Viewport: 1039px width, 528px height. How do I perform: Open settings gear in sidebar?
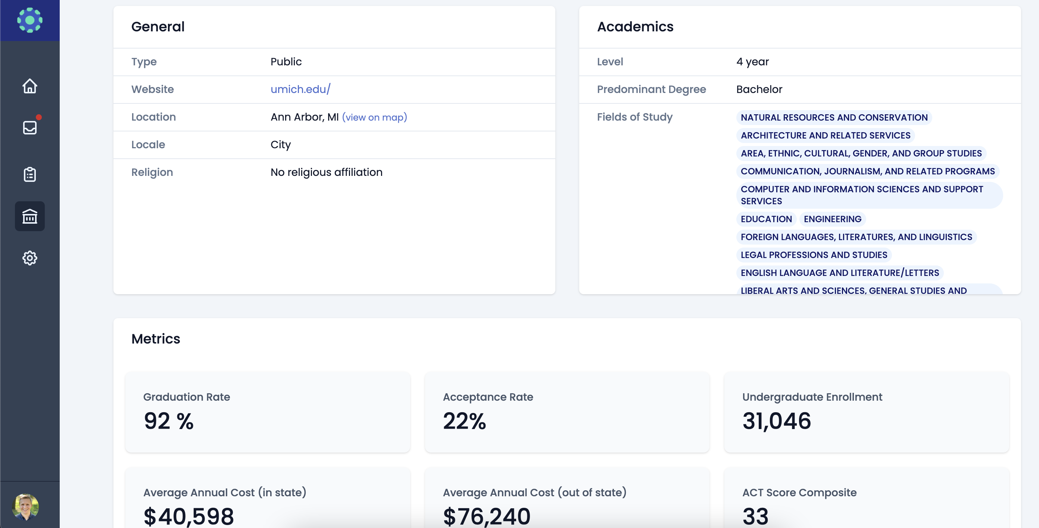pos(29,258)
